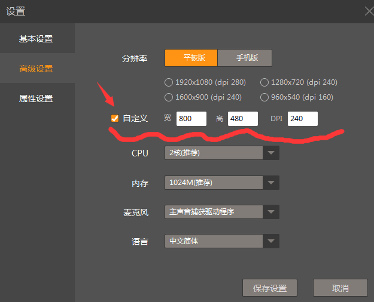374x302 pixels.
Task: Switch to the 属性设置 tab
Action: pyautogui.click(x=37, y=98)
